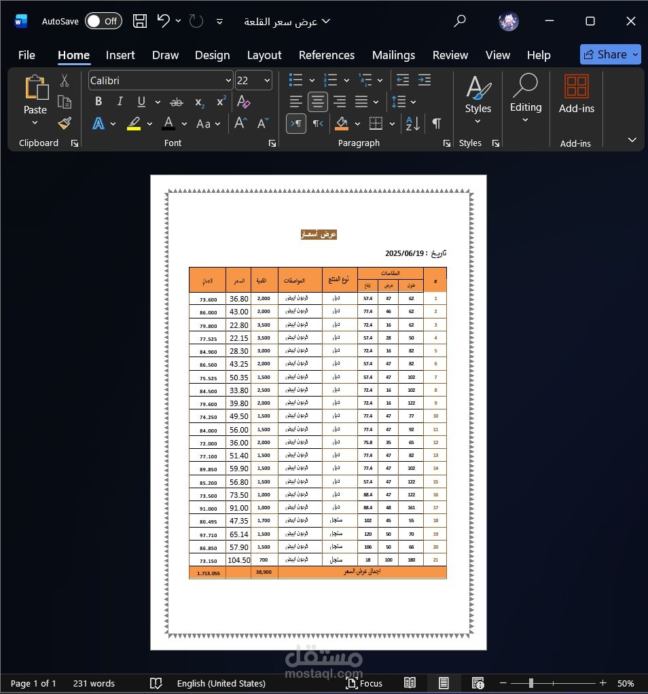Click the 50% zoom level
This screenshot has height=694, width=648.
click(626, 683)
